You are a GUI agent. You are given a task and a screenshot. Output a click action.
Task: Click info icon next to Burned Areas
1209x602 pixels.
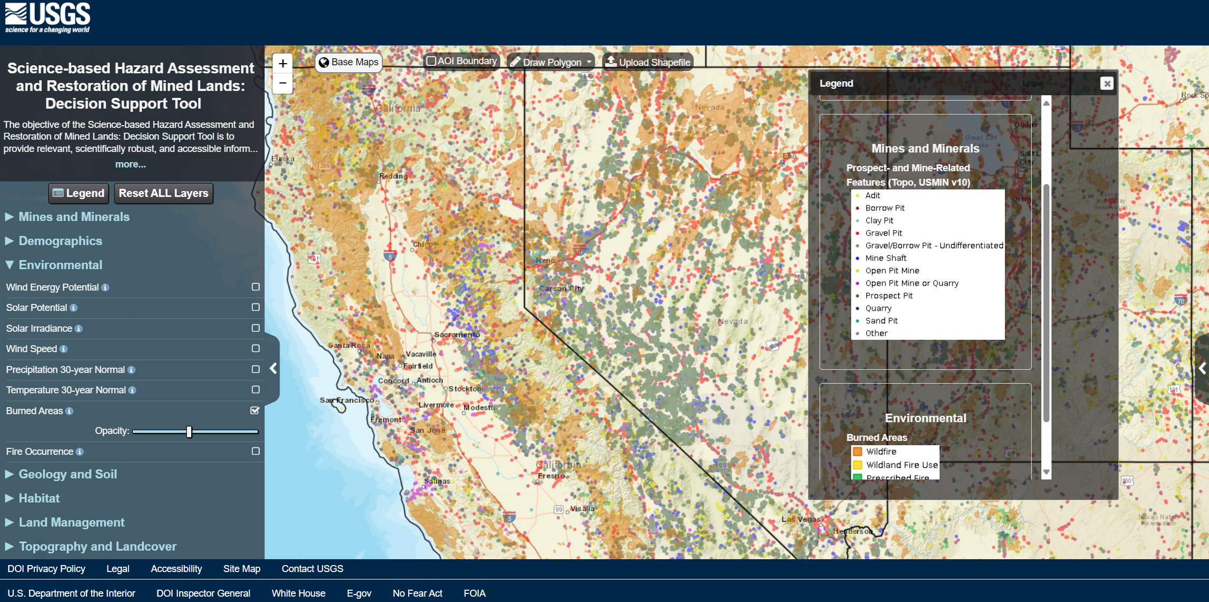pos(69,411)
